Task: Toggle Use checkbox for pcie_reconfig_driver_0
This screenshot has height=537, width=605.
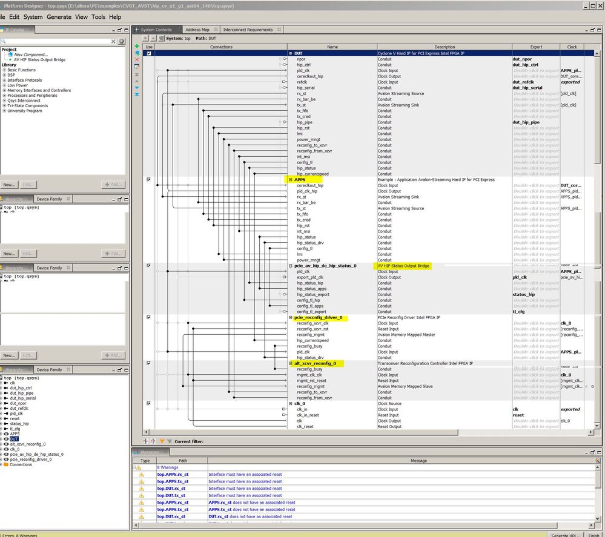Action: click(x=148, y=317)
